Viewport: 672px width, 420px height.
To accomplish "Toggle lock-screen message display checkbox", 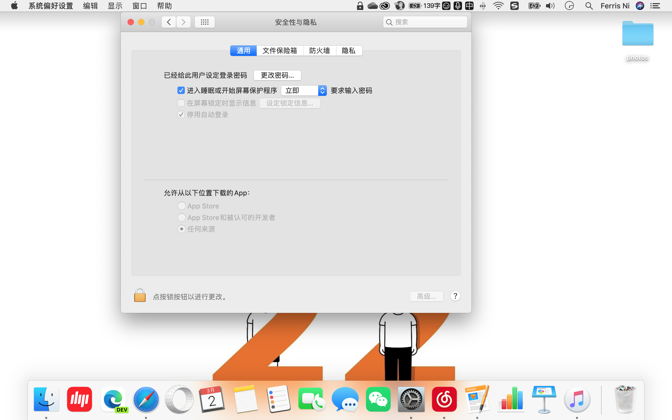I will click(181, 103).
